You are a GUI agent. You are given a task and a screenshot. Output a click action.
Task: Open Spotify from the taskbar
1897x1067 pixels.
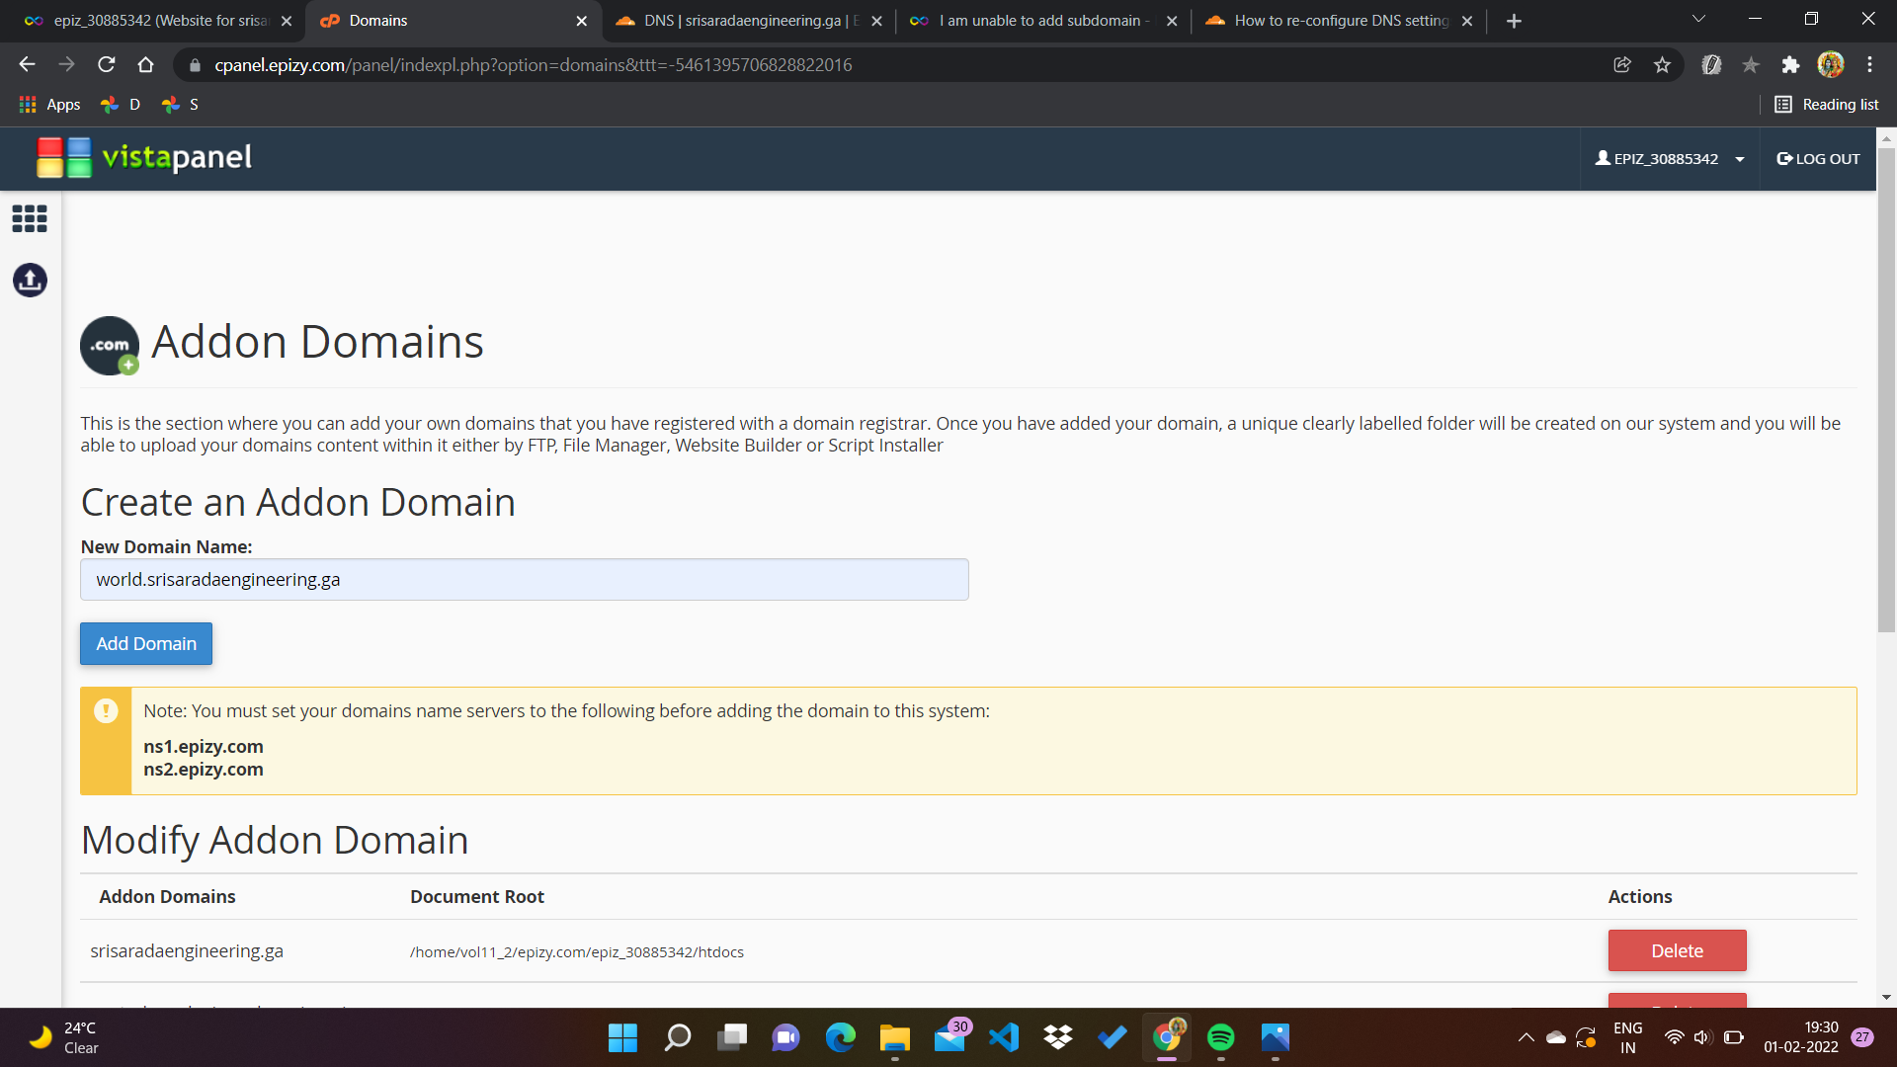pos(1220,1037)
